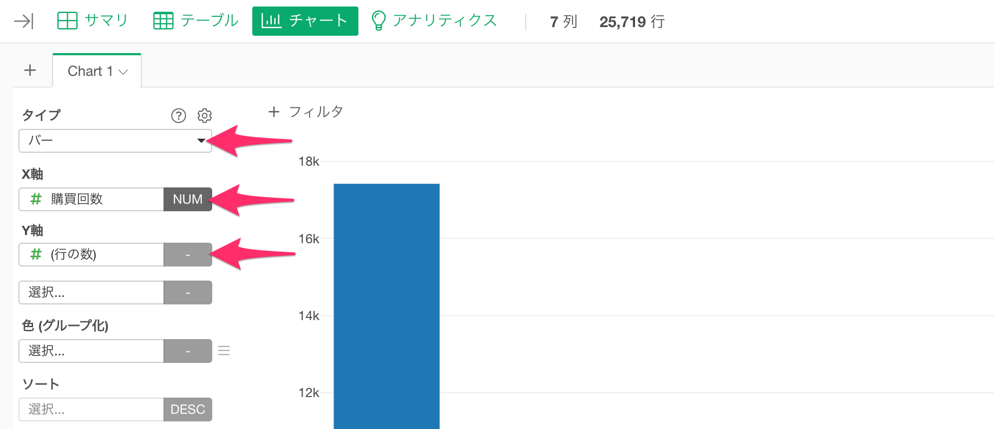Open the chart type help question-mark icon
The height and width of the screenshot is (429, 994).
(x=179, y=115)
